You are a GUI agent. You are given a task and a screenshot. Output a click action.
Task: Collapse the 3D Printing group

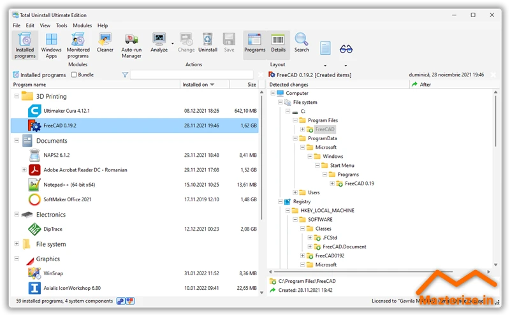[x=17, y=96]
